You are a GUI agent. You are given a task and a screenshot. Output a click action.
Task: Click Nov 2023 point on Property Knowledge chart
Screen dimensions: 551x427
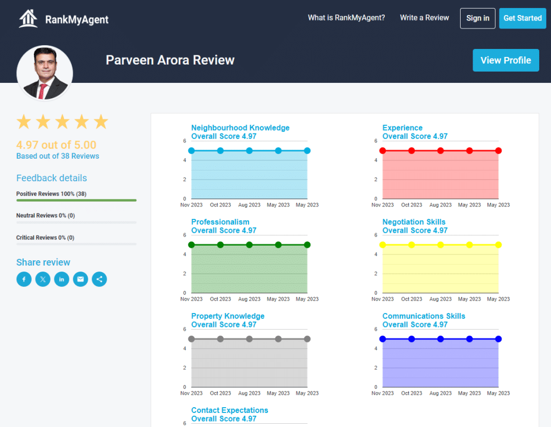(x=192, y=339)
